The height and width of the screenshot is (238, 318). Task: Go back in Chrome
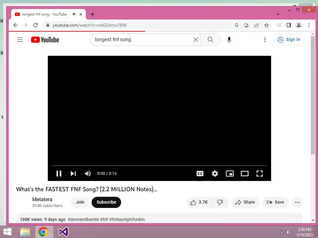[x=16, y=25]
